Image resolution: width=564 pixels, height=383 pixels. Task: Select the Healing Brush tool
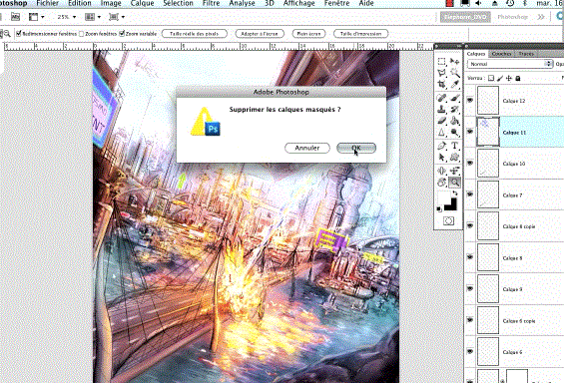click(x=441, y=98)
